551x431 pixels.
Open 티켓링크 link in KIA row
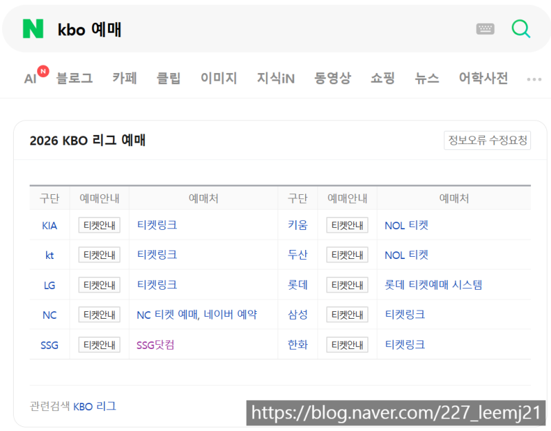[157, 225]
